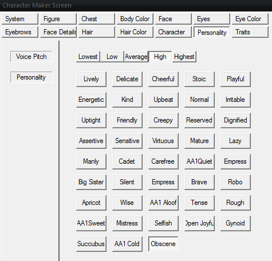272x261 pixels.
Task: Pick the Virtuous personality button
Action: point(163,141)
